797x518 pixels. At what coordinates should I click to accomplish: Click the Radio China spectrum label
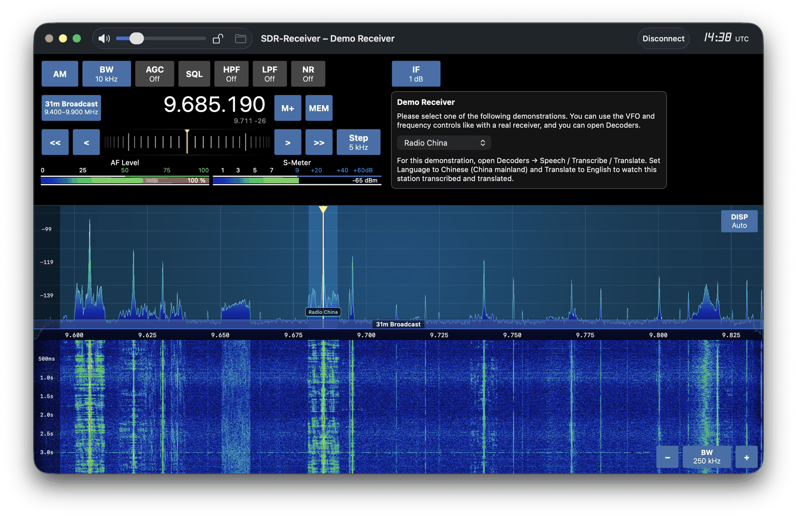pos(323,312)
